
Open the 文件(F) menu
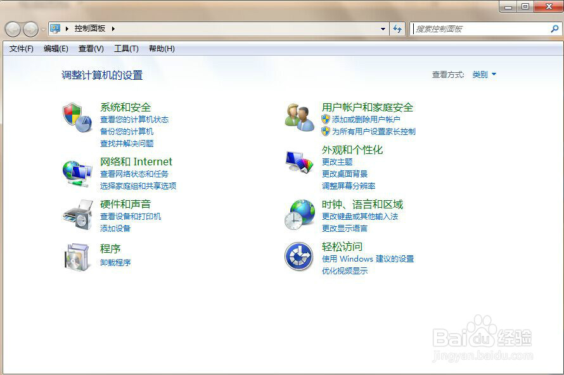(21, 49)
